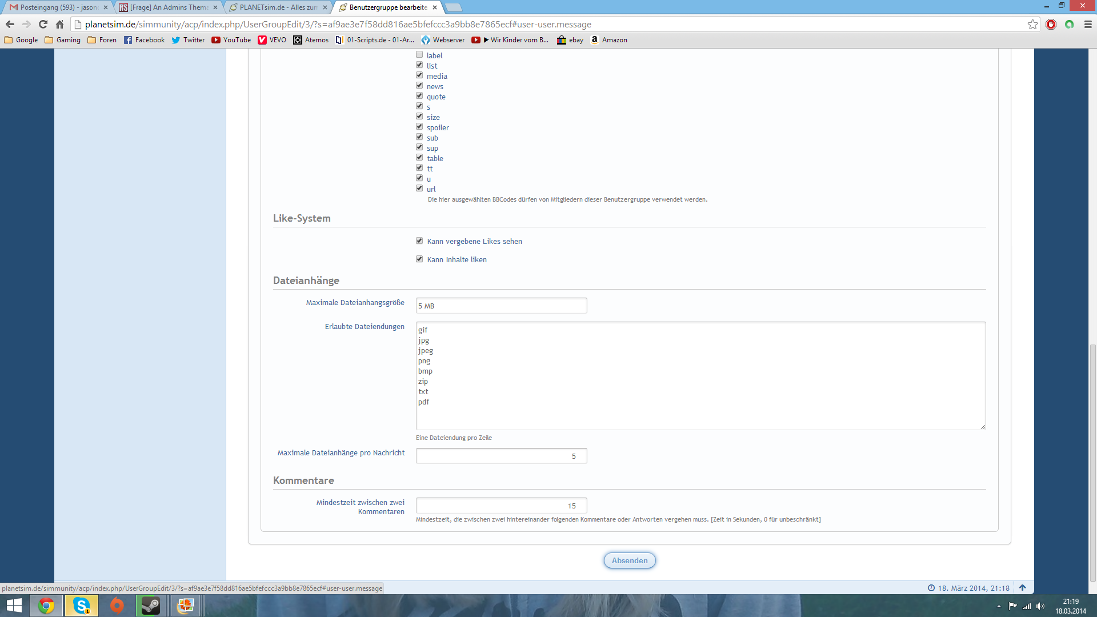Click the browser reload icon
This screenshot has width=1097, height=617.
point(43,24)
